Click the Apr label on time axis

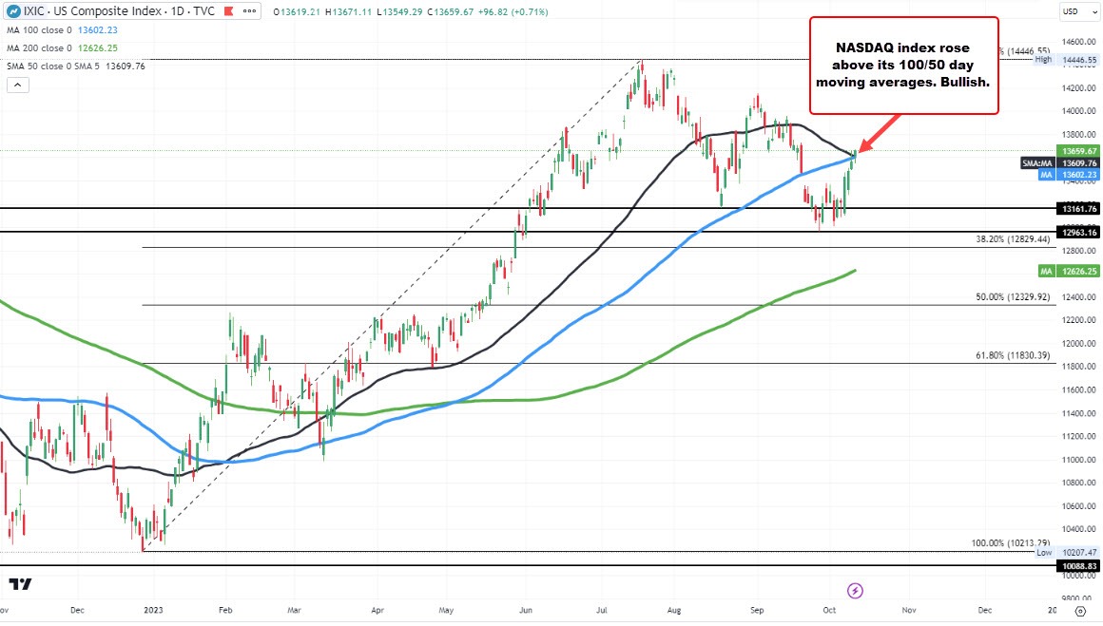[x=377, y=610]
